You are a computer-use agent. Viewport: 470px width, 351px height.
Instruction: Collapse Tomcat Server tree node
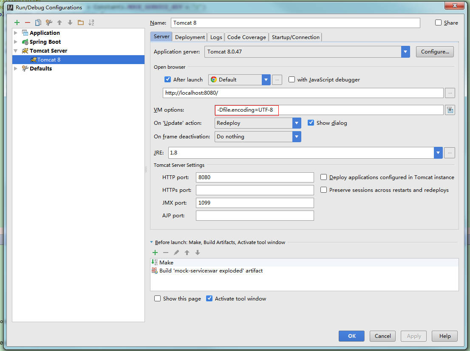pos(16,51)
